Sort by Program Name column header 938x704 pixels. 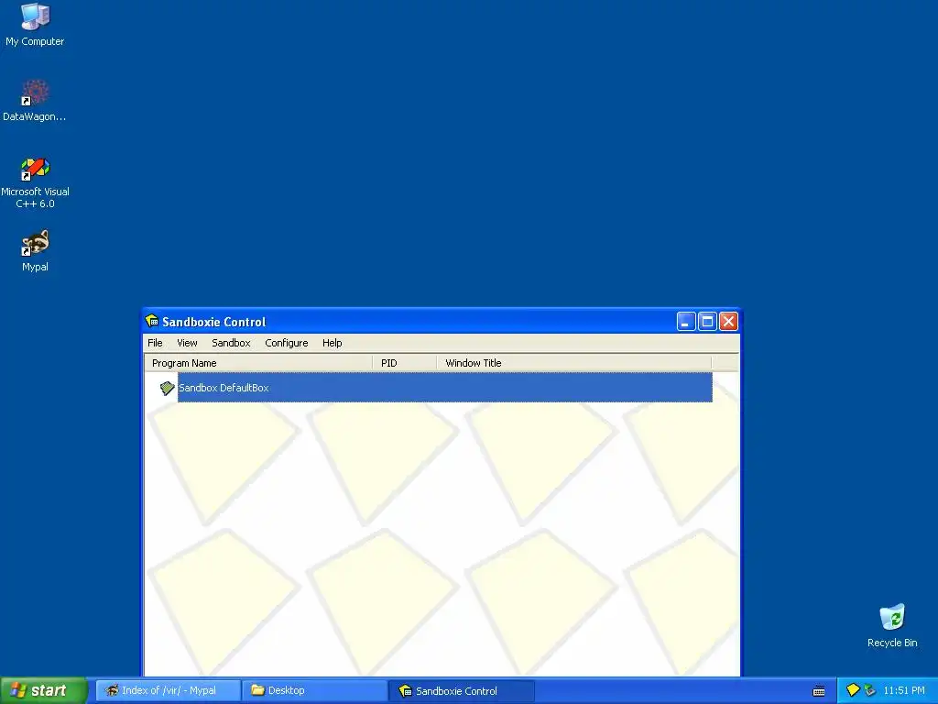point(258,363)
